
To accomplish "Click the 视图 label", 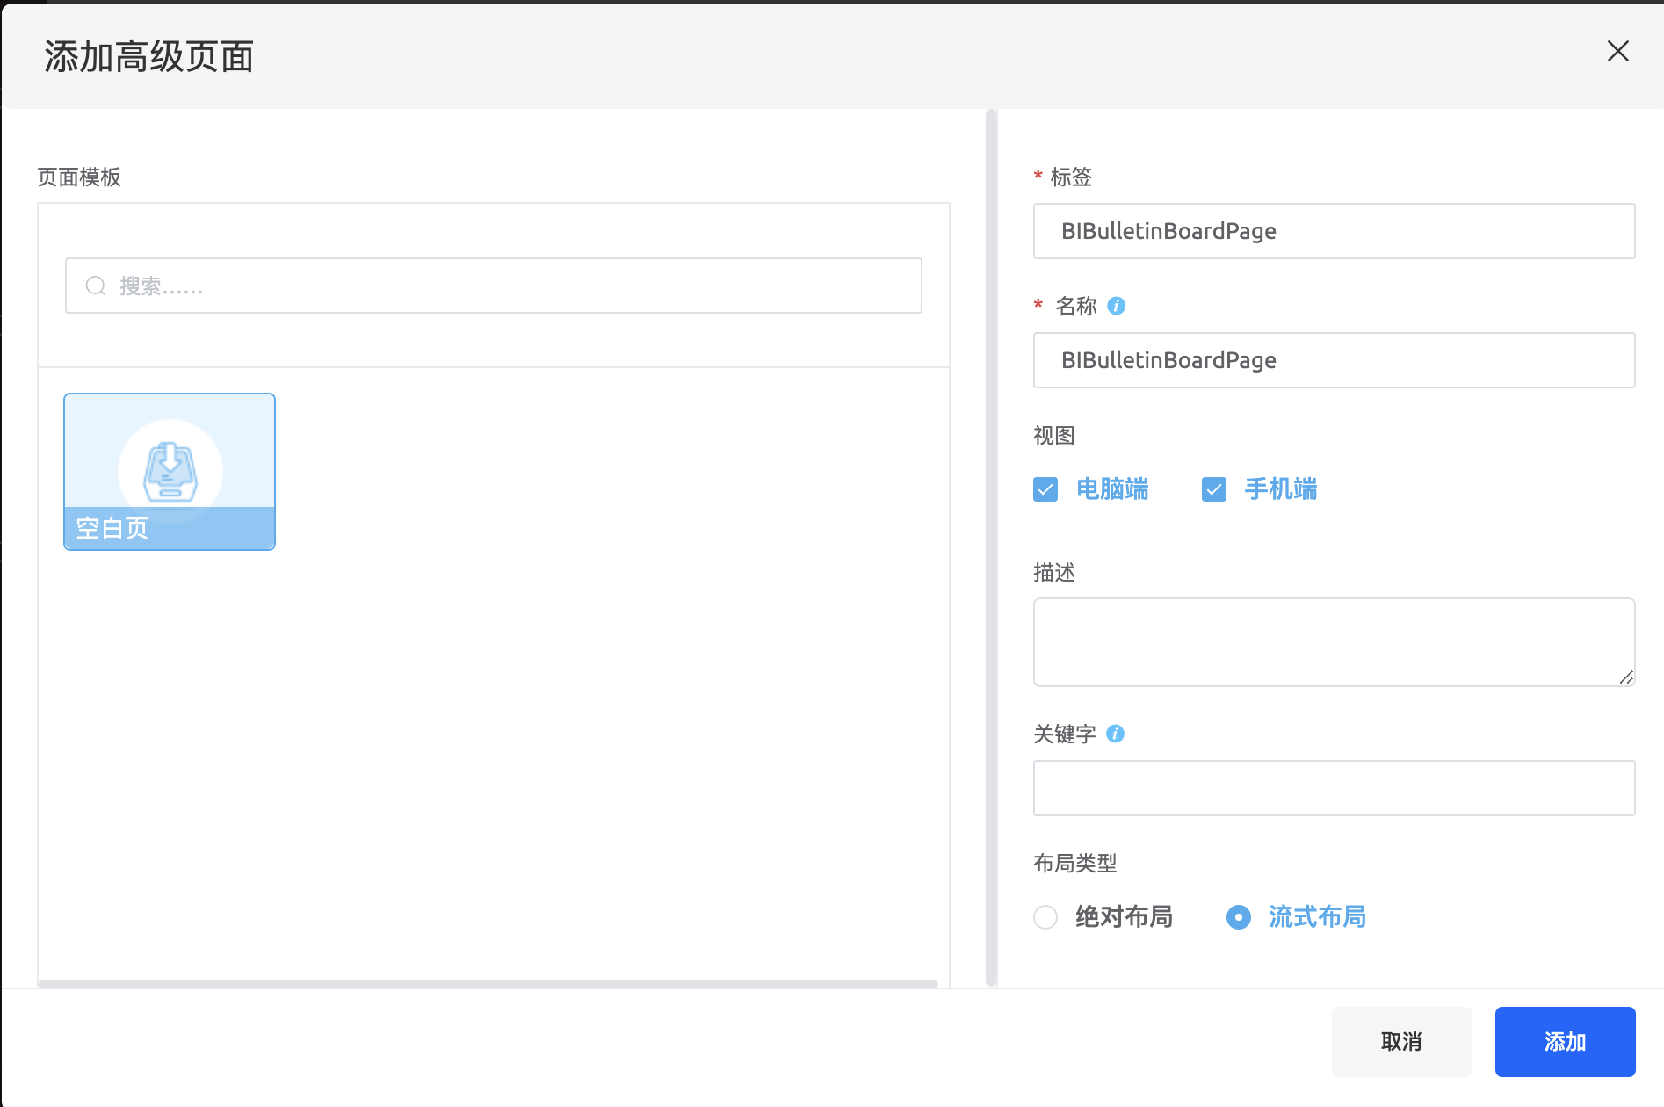I will click(1054, 436).
